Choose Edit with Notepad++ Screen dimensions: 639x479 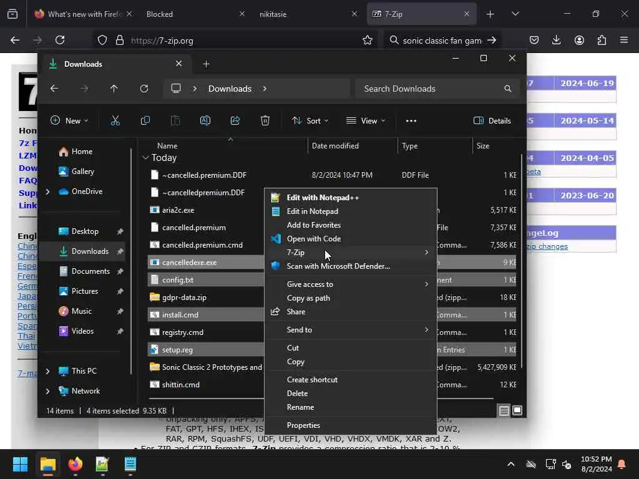point(351,198)
